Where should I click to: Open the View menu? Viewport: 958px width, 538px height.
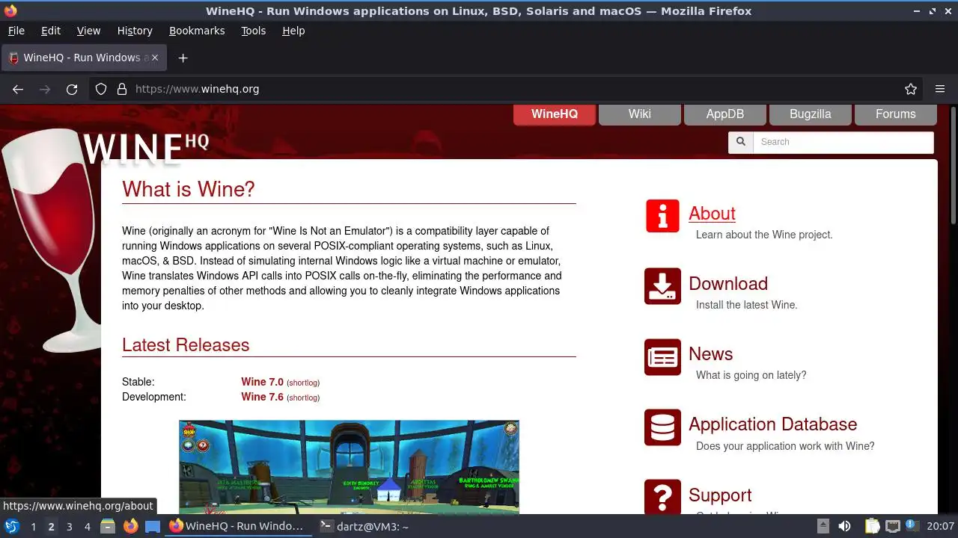[88, 31]
